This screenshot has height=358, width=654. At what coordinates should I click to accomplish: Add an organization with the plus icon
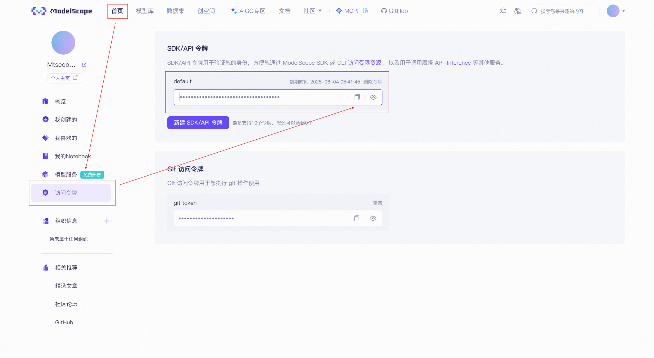coord(107,221)
